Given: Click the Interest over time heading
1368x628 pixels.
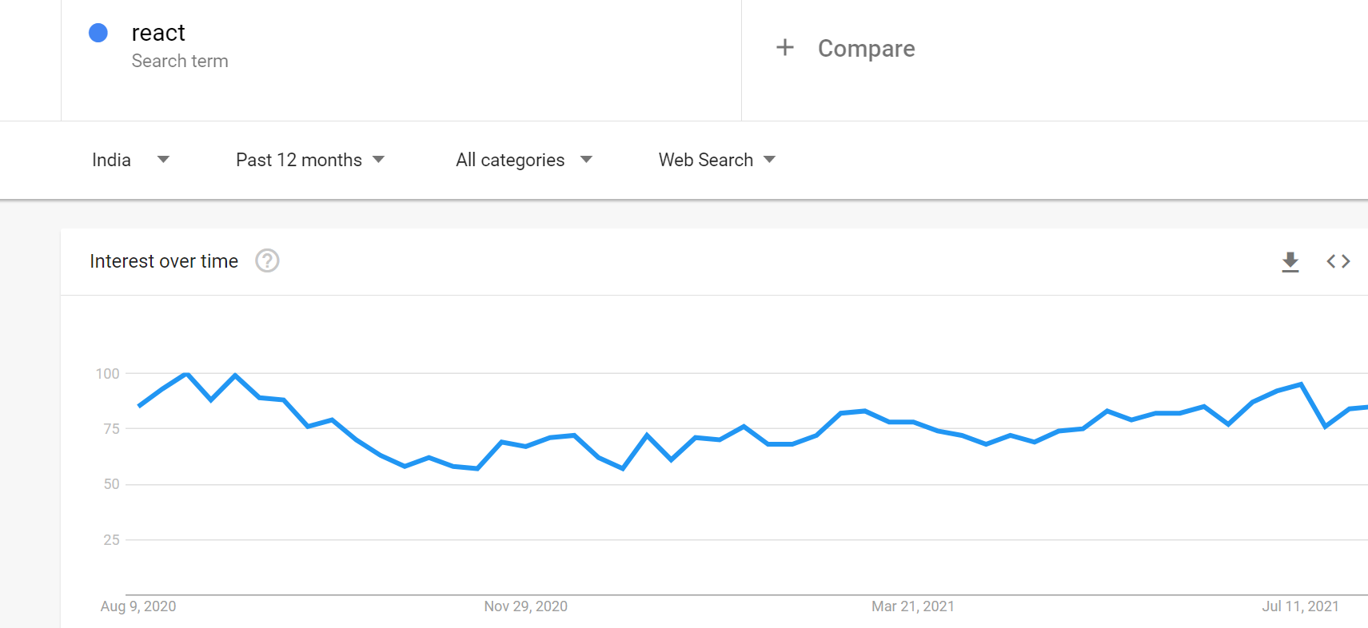Looking at the screenshot, I should (164, 260).
